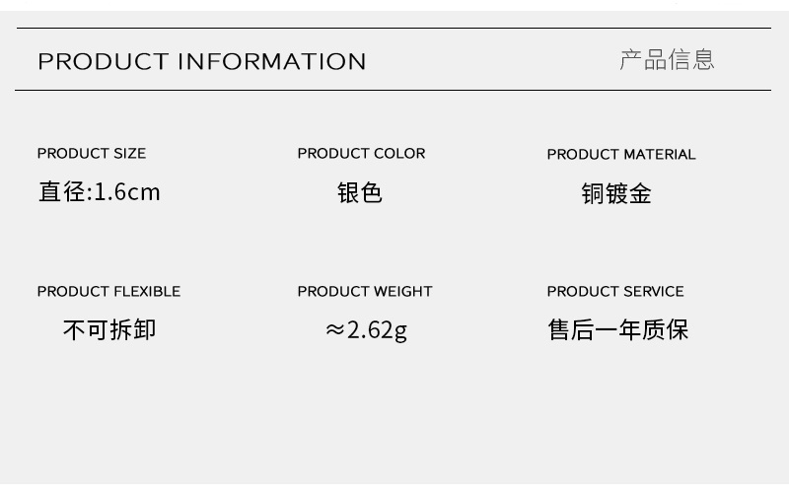This screenshot has height=497, width=789.
Task: Click the word PRODUCT in the title
Action: [104, 61]
